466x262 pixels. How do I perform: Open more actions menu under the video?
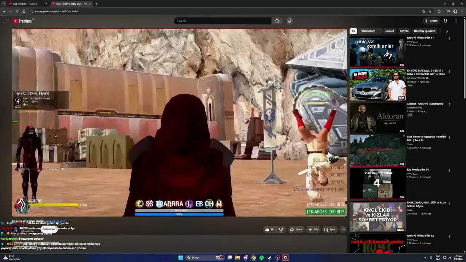[343, 230]
